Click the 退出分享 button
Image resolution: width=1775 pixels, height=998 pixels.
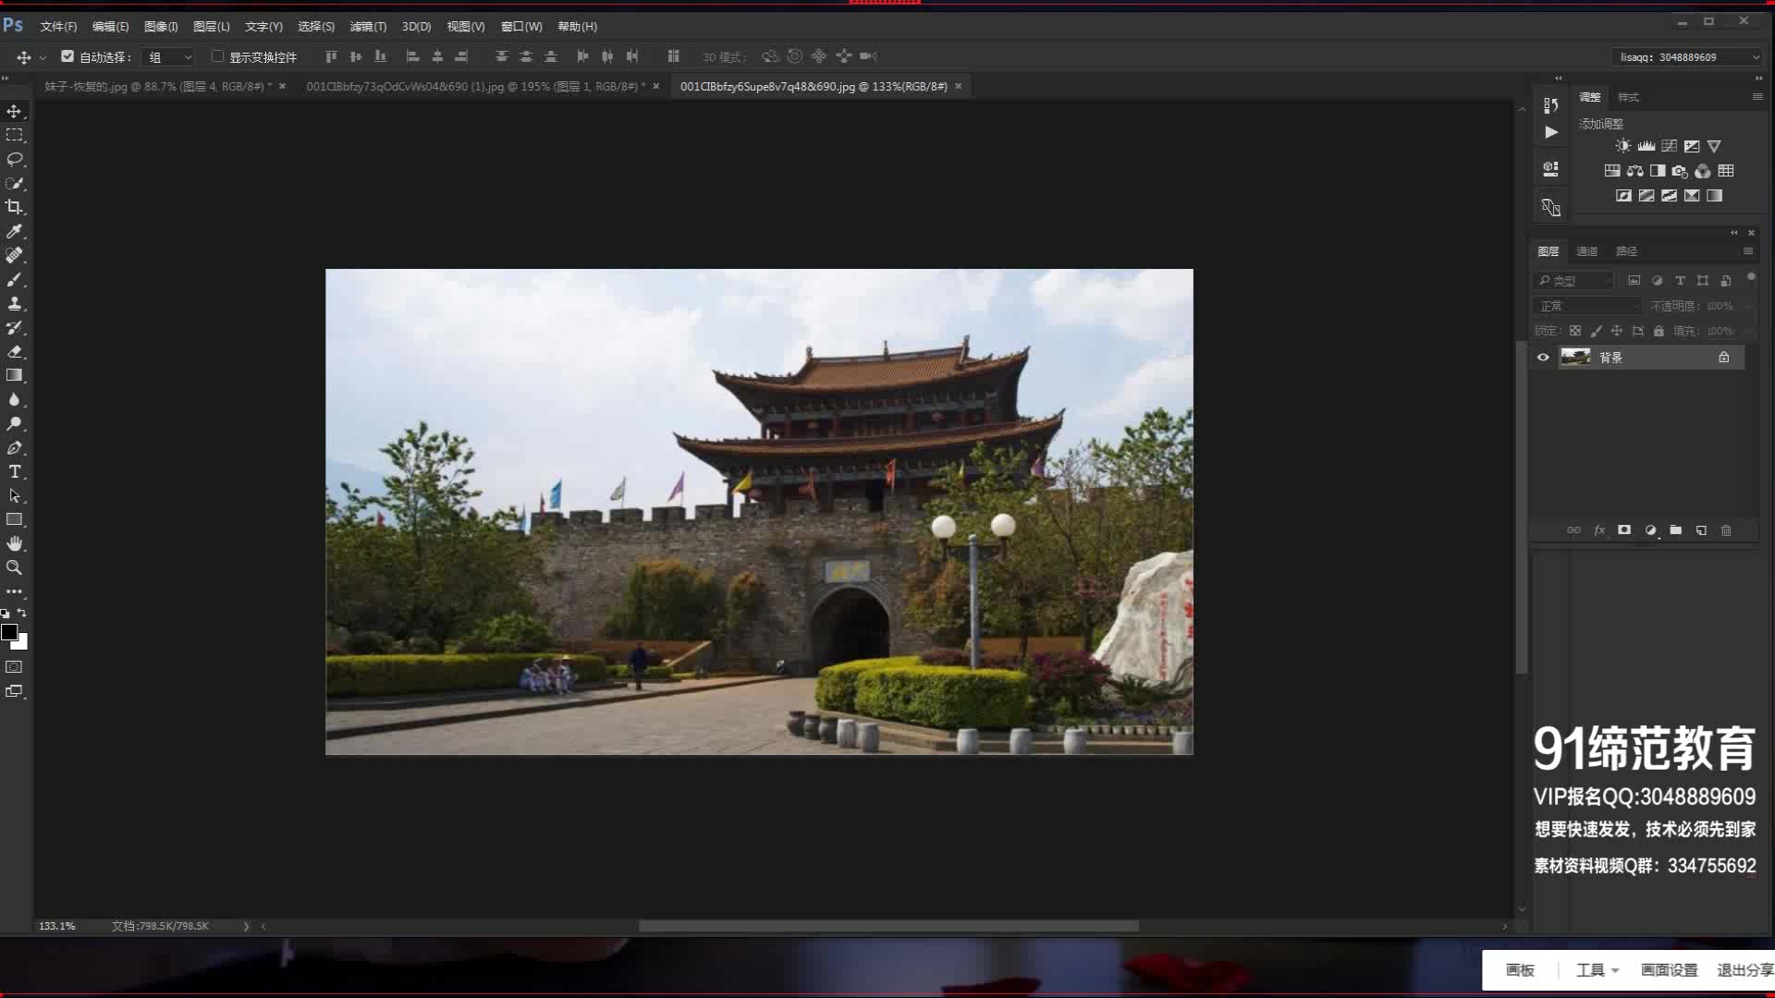[1745, 970]
